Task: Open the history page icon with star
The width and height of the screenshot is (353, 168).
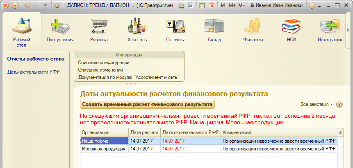Action: click(191, 6)
